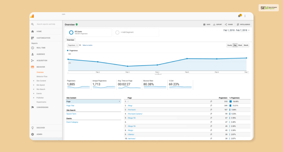The width and height of the screenshot is (283, 152).
Task: Expand Site Speed in the sidebar
Action: [x=34, y=85]
